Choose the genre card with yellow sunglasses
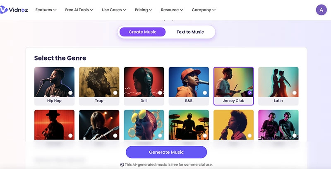This screenshot has width=331, height=169. [x=144, y=125]
